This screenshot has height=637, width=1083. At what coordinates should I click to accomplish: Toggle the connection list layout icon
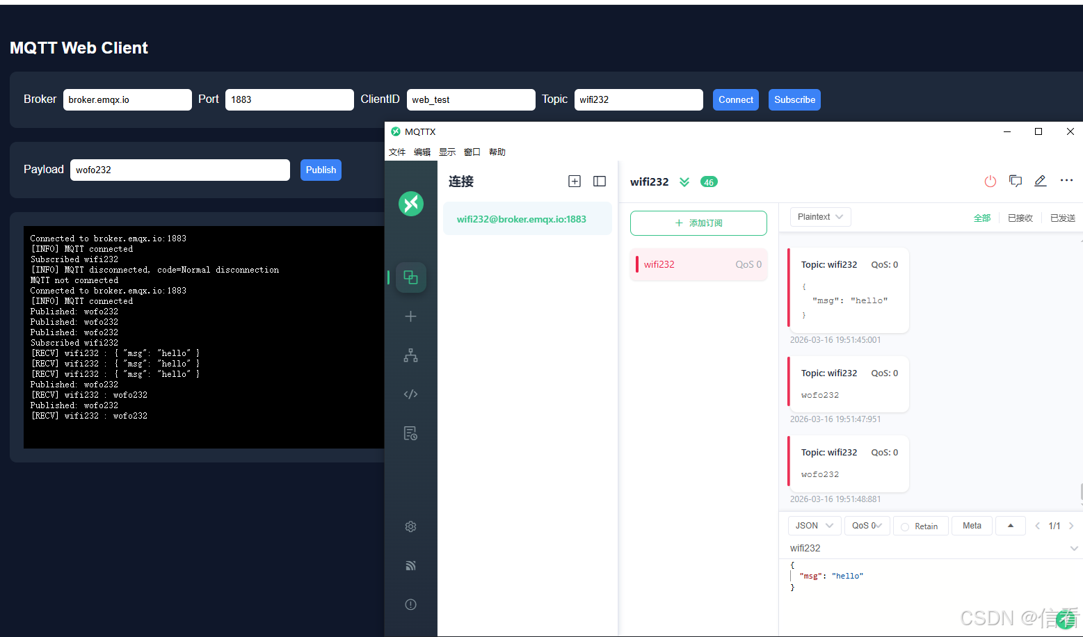pos(600,182)
